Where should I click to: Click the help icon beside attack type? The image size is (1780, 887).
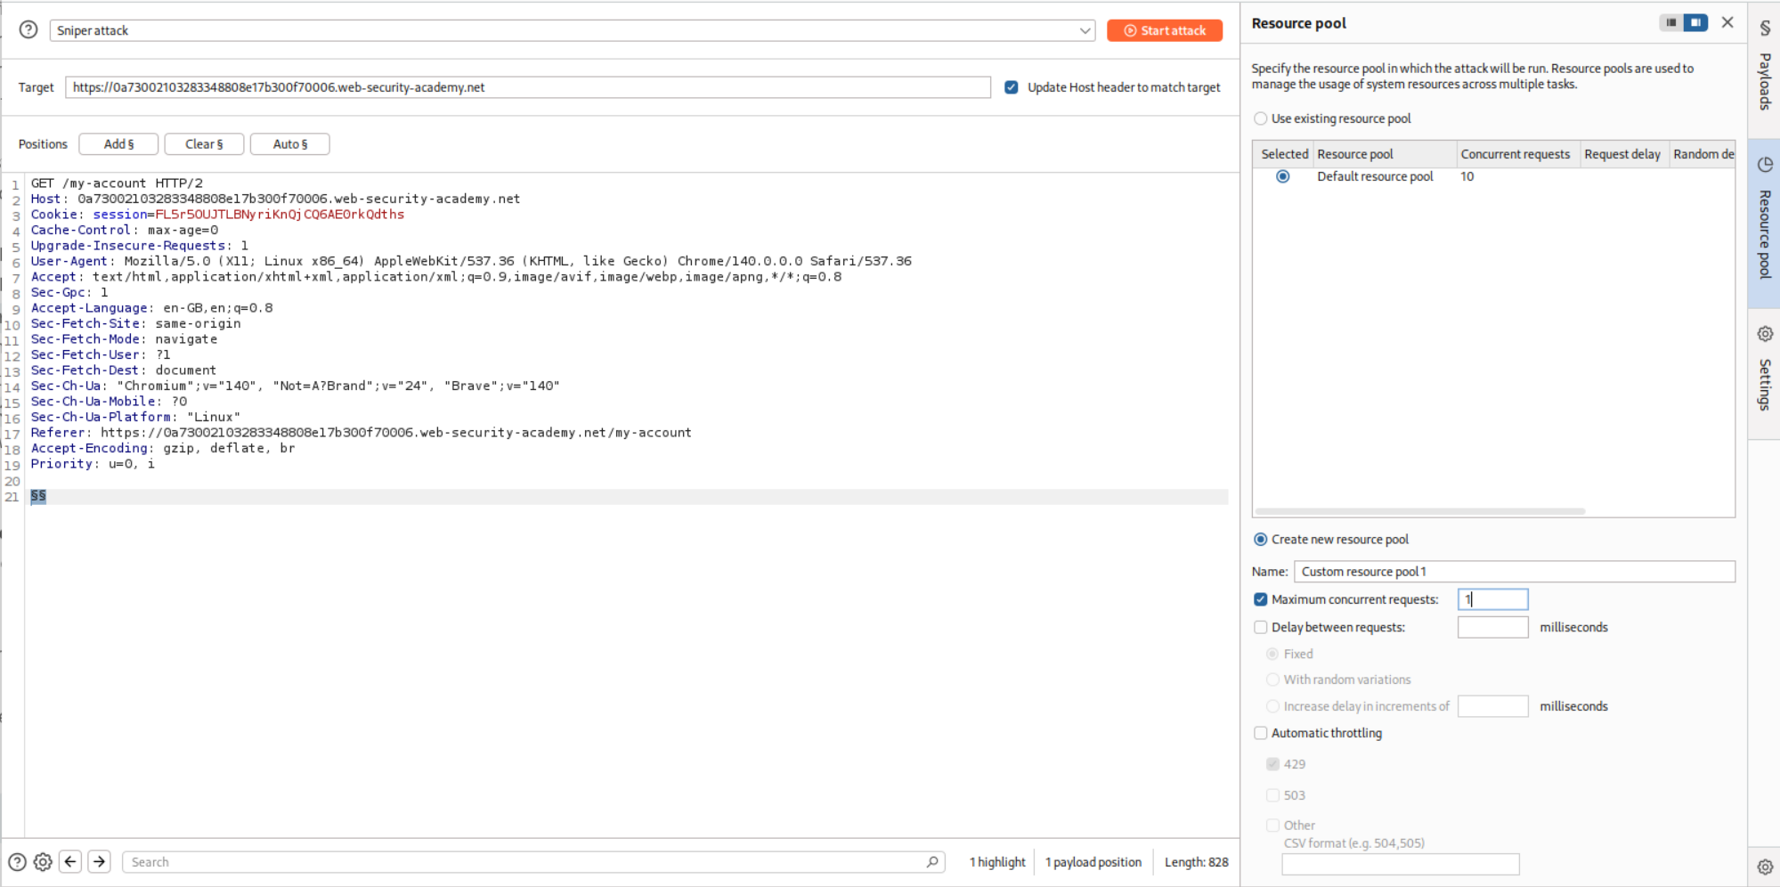tap(28, 30)
